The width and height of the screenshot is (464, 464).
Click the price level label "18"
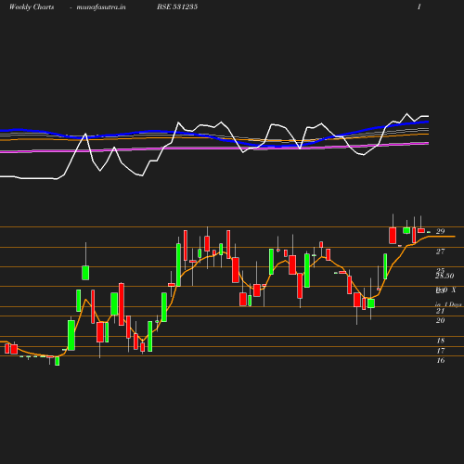[x=441, y=341]
